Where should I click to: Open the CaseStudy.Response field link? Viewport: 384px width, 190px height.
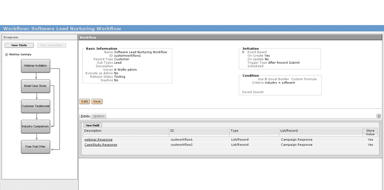tap(101, 145)
